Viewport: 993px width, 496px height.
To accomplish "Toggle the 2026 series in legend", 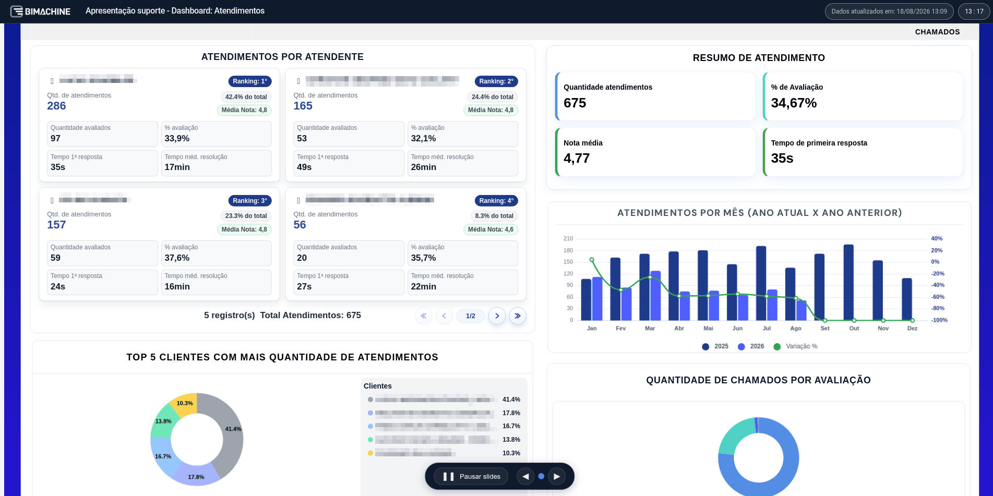I will tap(751, 346).
